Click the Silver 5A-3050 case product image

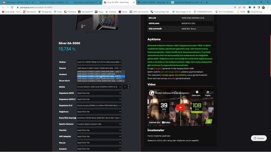pyautogui.click(x=97, y=22)
